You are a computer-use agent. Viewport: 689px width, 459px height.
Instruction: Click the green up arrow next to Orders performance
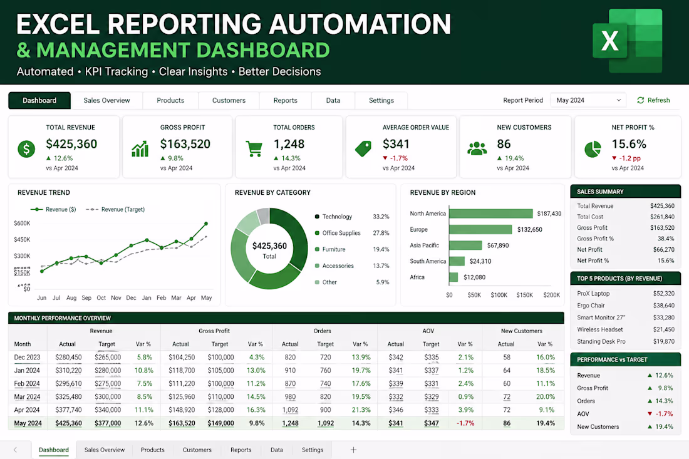tap(650, 401)
